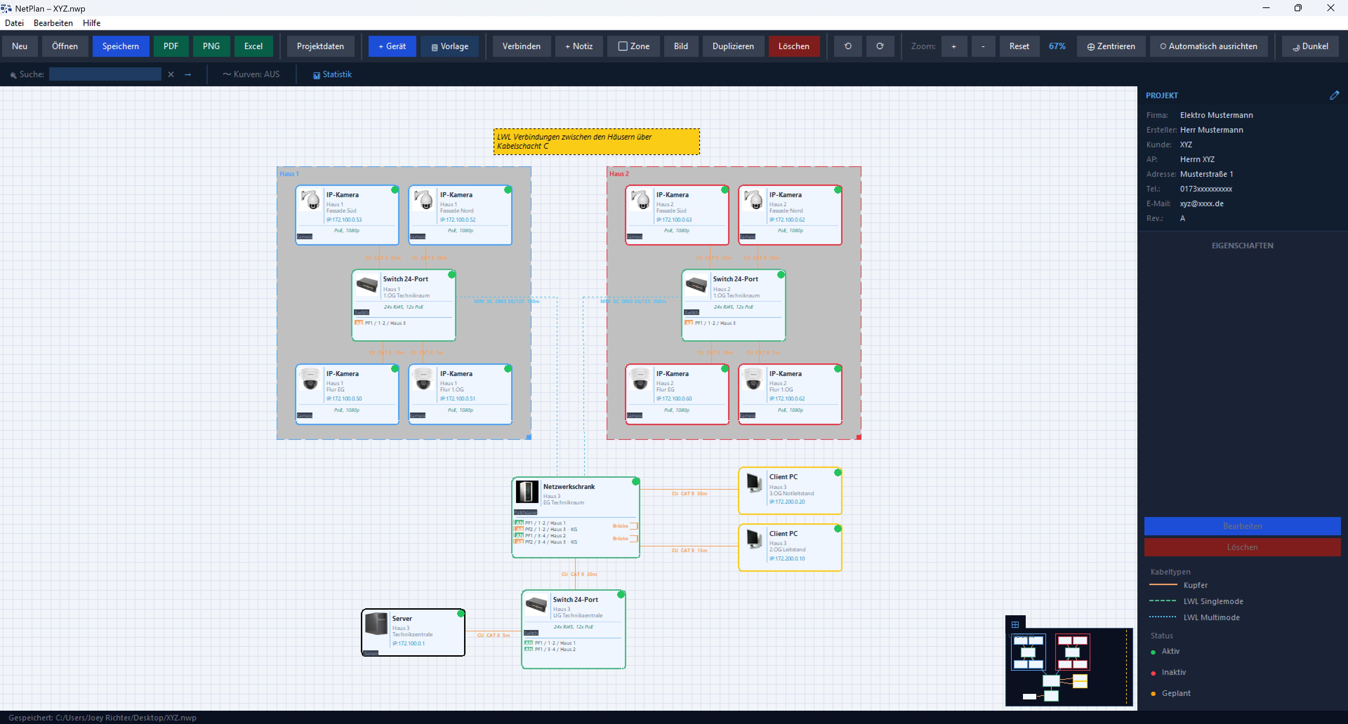Click the Speichern button
The width and height of the screenshot is (1348, 724).
tap(121, 46)
